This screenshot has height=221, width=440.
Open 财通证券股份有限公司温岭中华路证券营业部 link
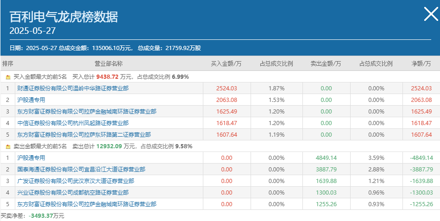tap(73, 88)
